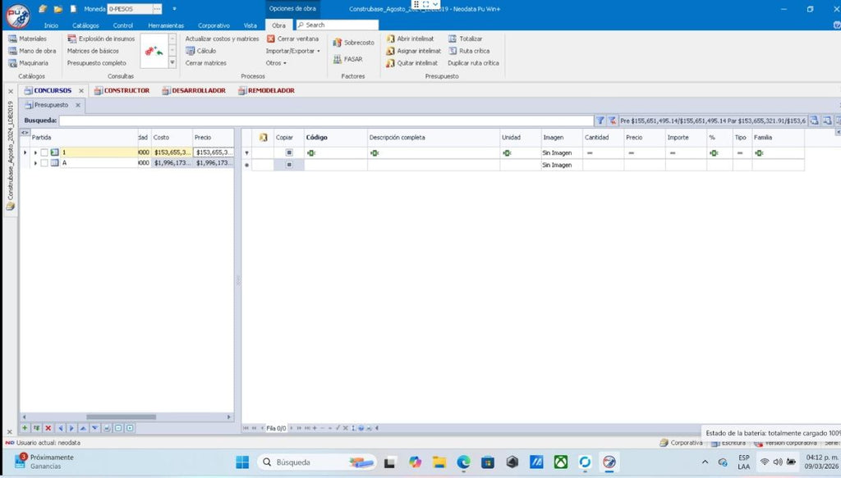Expand partida A tree node
This screenshot has width=841, height=478.
35,162
